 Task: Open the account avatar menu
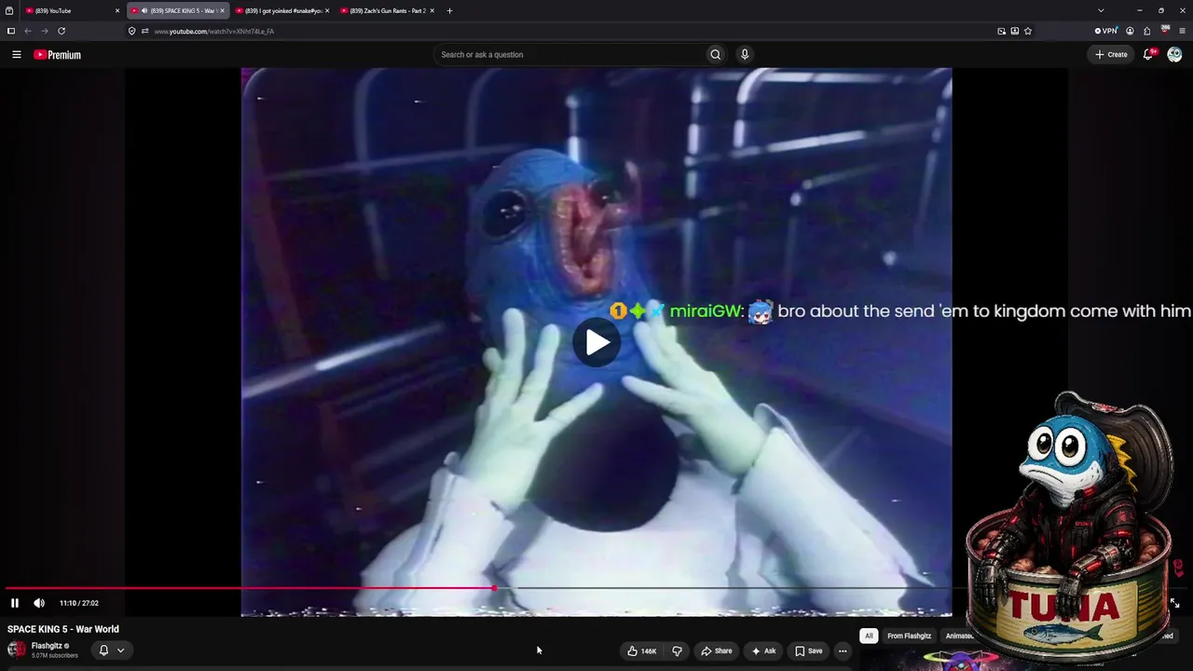point(1174,55)
